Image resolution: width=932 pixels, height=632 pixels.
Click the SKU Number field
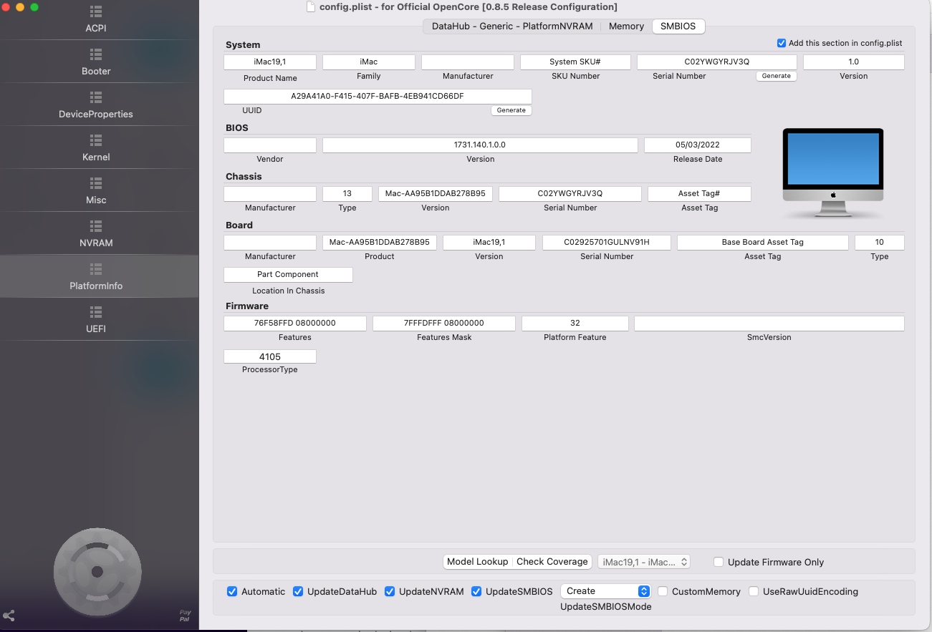[575, 62]
